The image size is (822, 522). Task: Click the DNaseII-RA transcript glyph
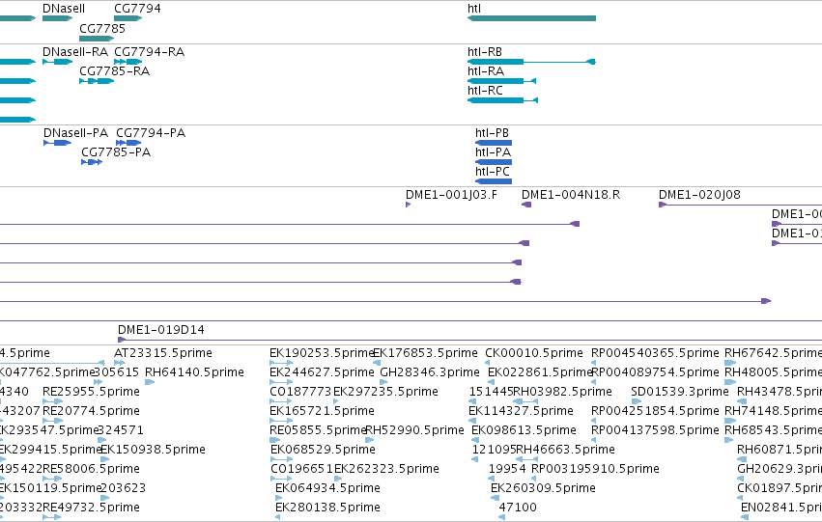click(57, 62)
